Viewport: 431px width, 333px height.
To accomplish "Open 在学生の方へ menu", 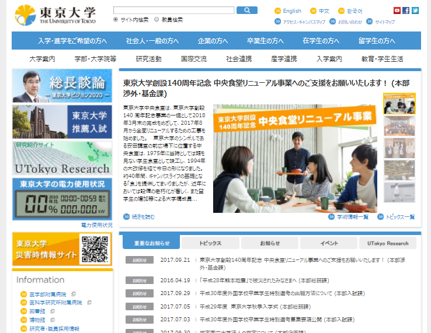I will click(321, 41).
